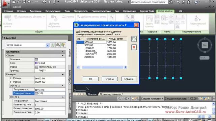Click the Описание editor icon
This screenshot has height=121, width=216.
[x=36, y=59]
